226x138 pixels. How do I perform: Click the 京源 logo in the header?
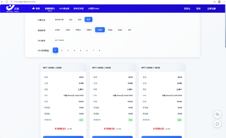13,9
